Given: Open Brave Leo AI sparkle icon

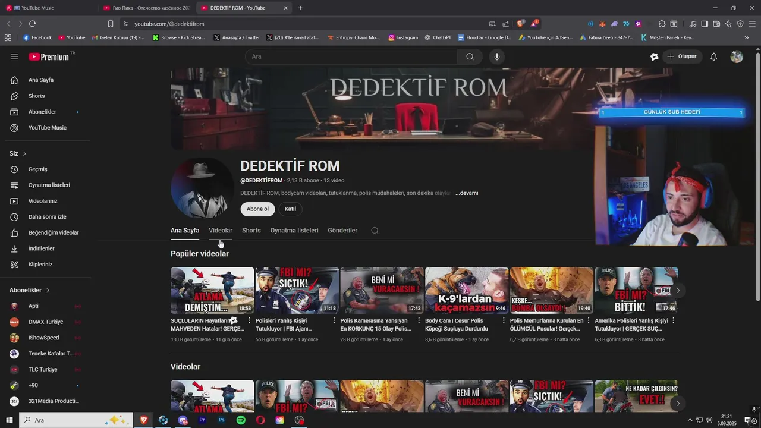Looking at the screenshot, I should (x=728, y=24).
